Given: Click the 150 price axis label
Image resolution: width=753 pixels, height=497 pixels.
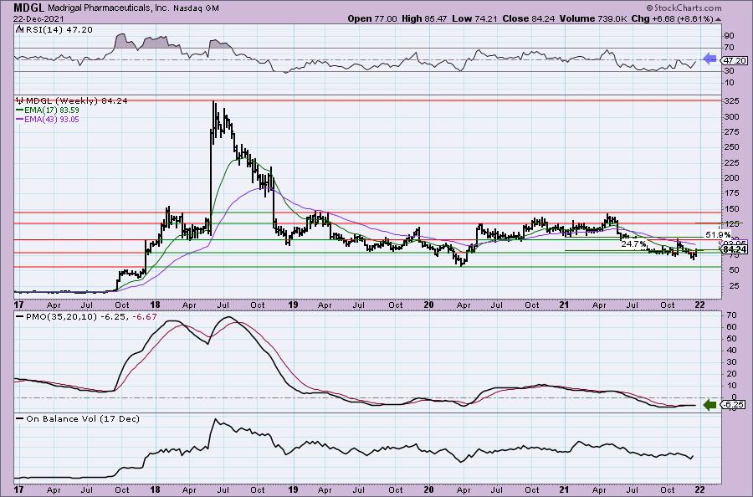Looking at the screenshot, I should pos(732,209).
